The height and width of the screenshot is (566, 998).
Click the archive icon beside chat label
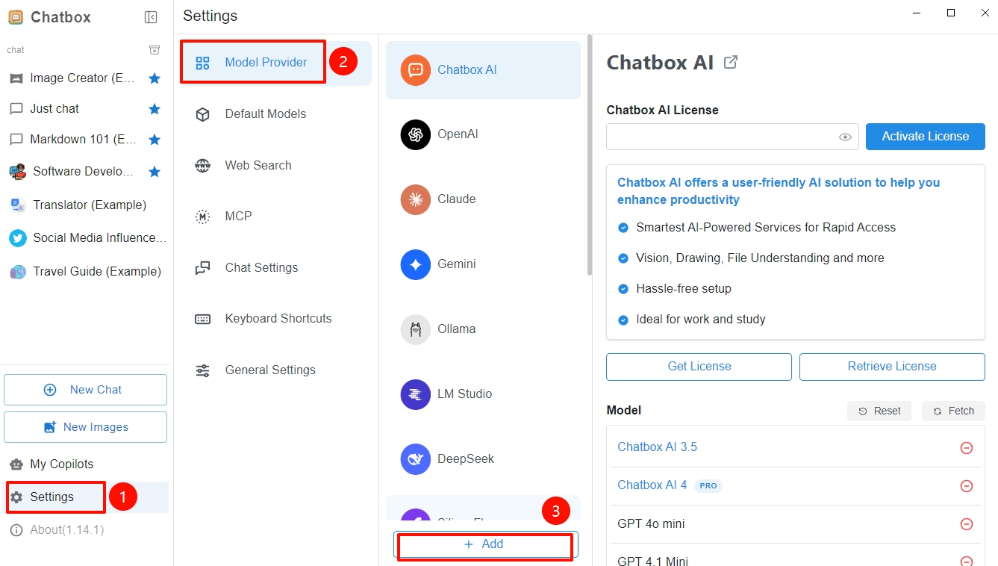tap(155, 50)
